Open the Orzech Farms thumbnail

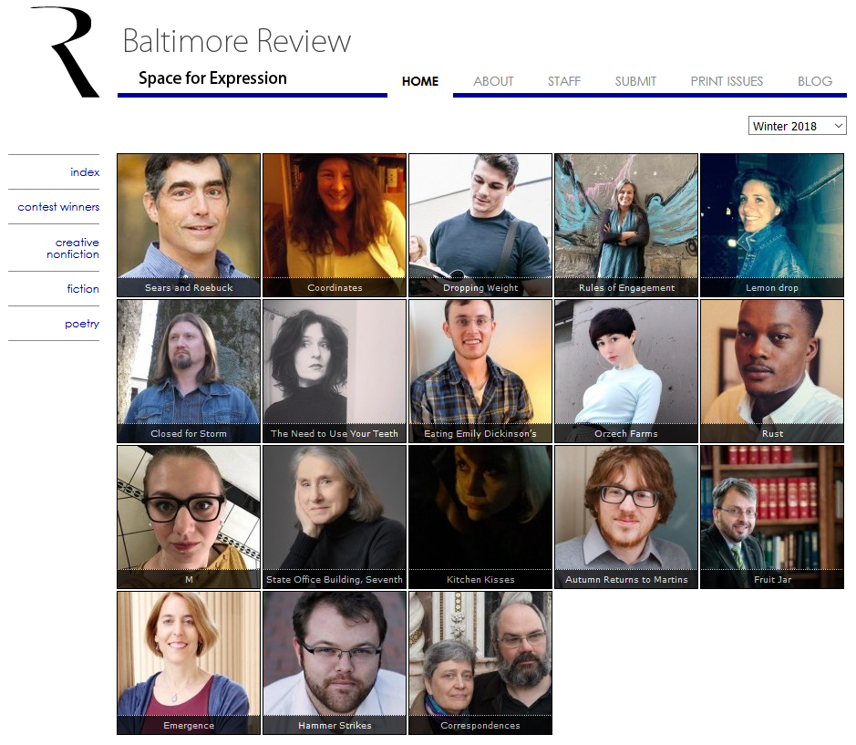pyautogui.click(x=626, y=371)
